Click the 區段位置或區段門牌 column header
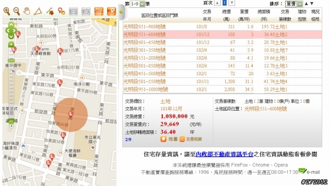Image resolution: width=330 pixels, height=186 pixels. pos(160,15)
